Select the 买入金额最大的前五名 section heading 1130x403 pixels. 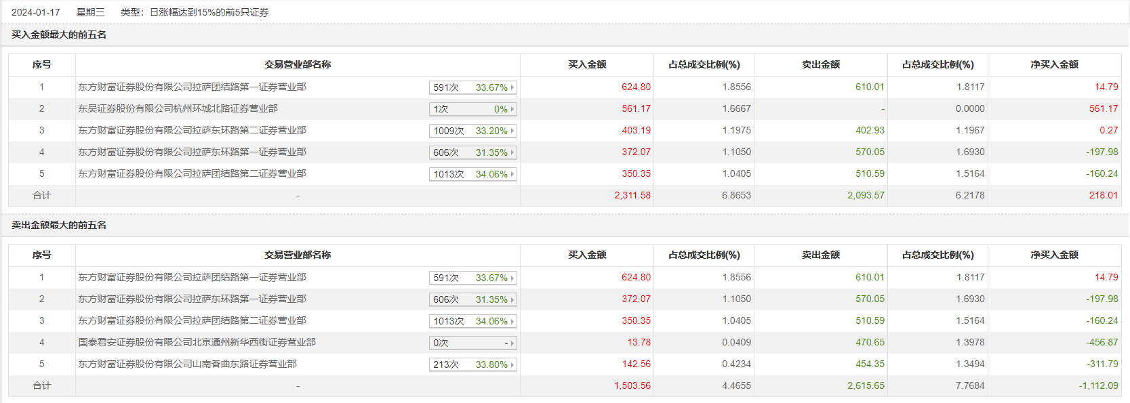(x=59, y=35)
